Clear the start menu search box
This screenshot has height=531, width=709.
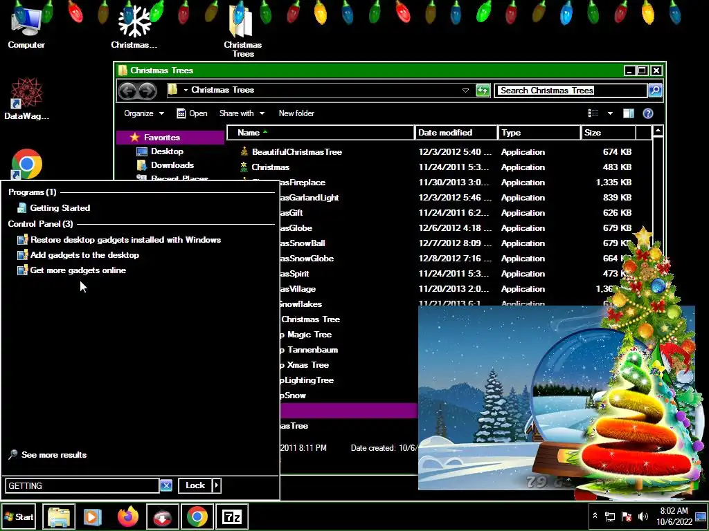point(166,485)
